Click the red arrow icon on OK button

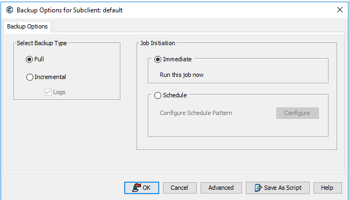[x=137, y=188]
